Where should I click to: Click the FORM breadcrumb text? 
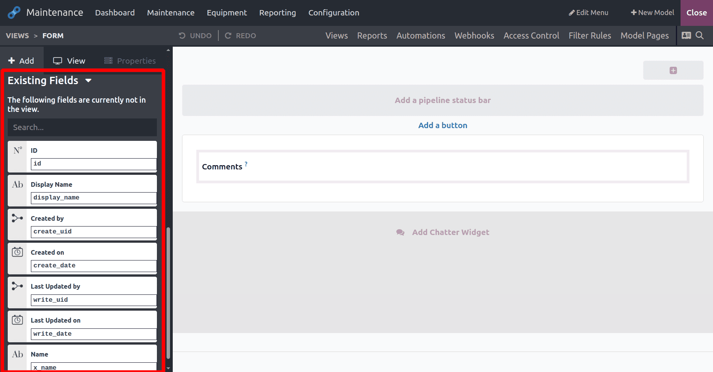(53, 36)
